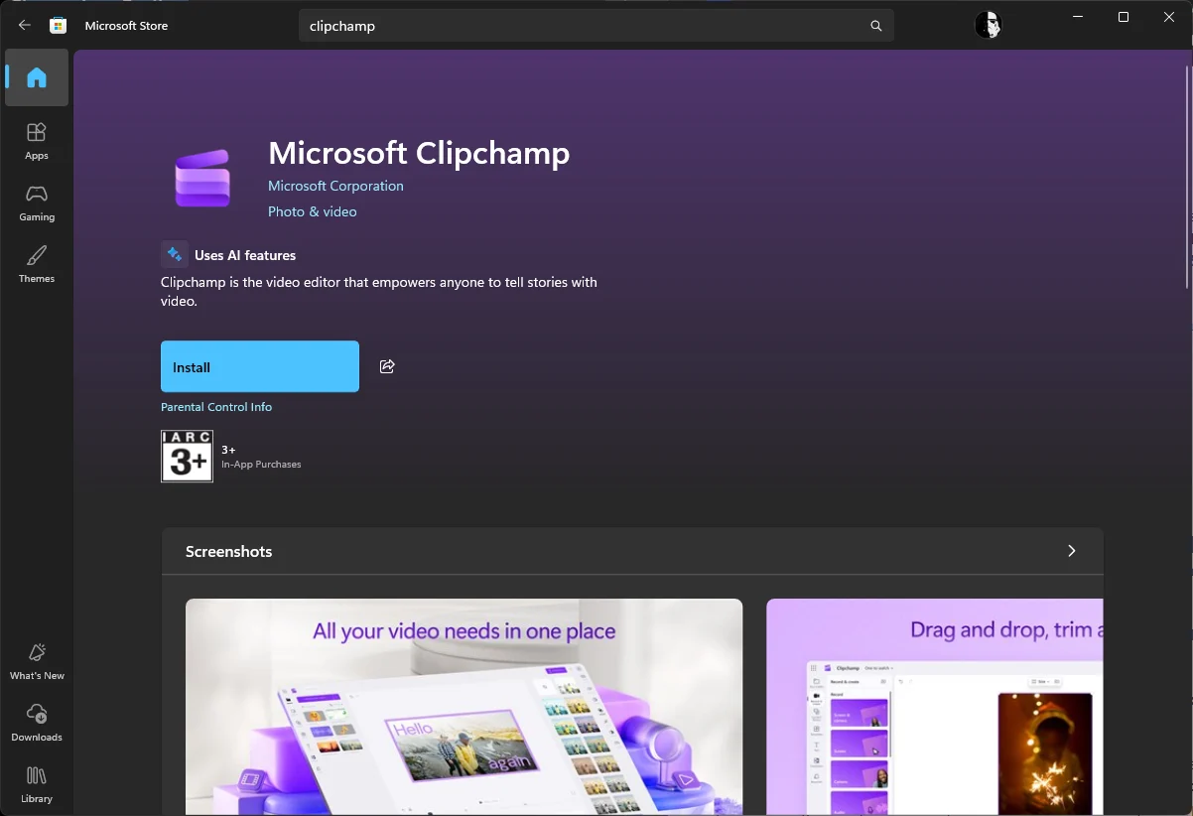Open Microsoft Corporation publisher link

tap(335, 186)
